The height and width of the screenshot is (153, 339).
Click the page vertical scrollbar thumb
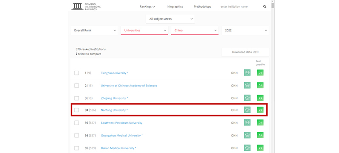coord(273,4)
